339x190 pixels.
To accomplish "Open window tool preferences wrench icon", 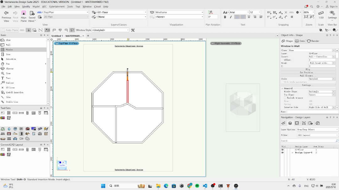I will click(133, 30).
